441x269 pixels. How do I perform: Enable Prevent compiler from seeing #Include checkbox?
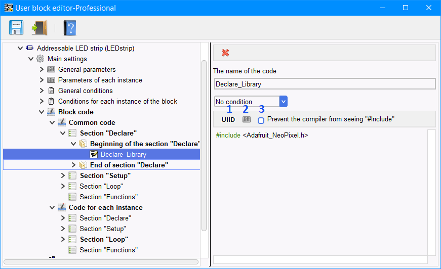pos(261,120)
